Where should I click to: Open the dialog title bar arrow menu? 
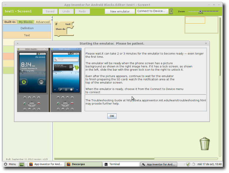click(x=18, y=43)
